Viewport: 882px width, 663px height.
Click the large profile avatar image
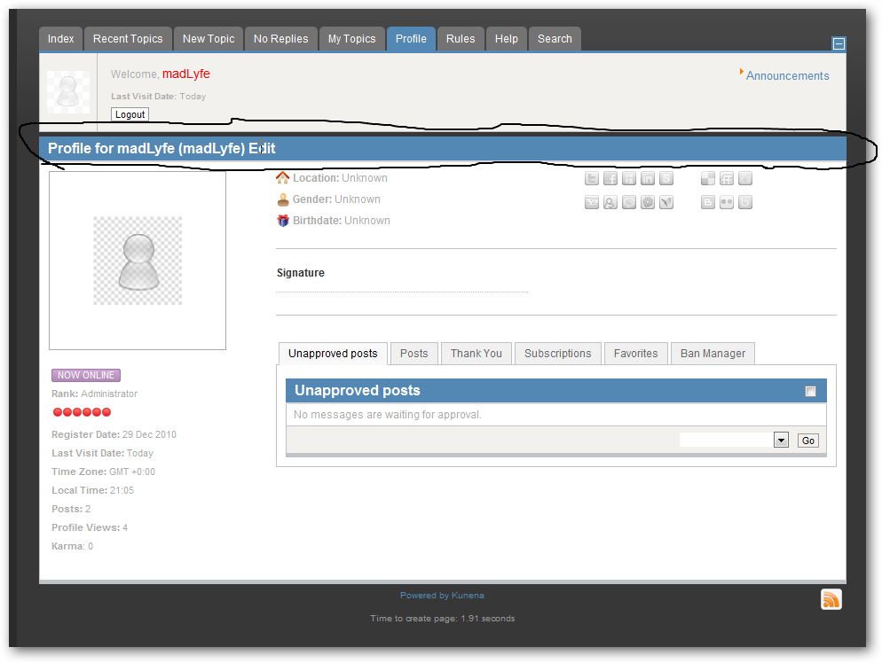pyautogui.click(x=138, y=261)
